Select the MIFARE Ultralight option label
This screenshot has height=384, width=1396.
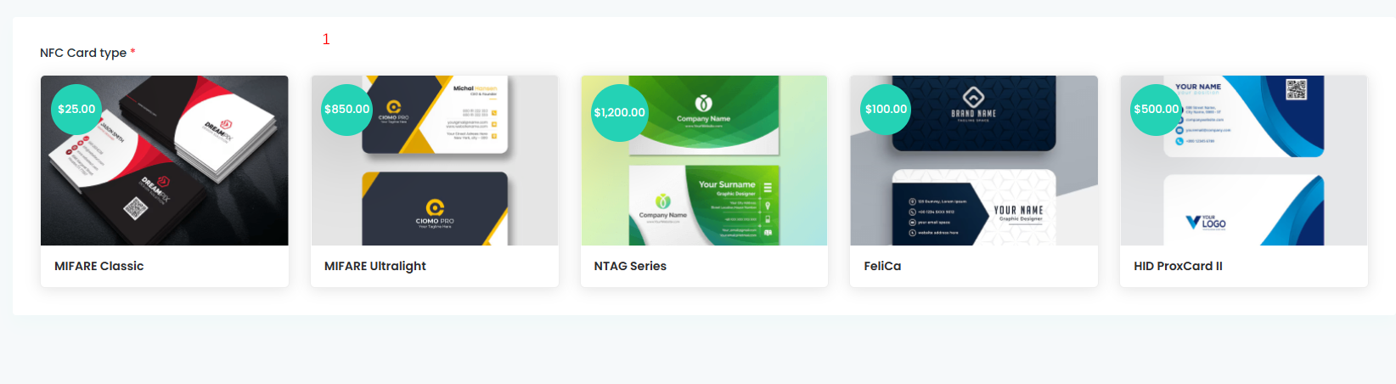375,266
